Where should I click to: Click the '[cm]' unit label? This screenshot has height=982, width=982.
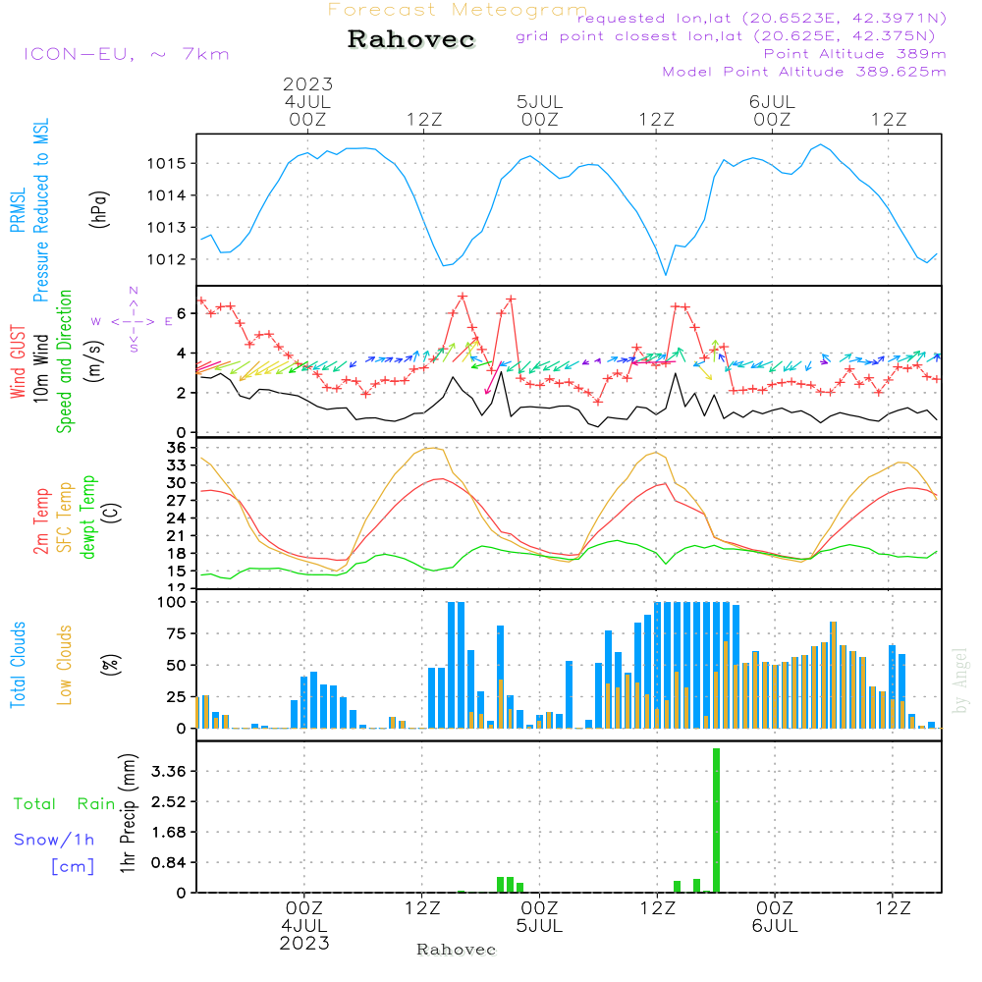point(73,866)
